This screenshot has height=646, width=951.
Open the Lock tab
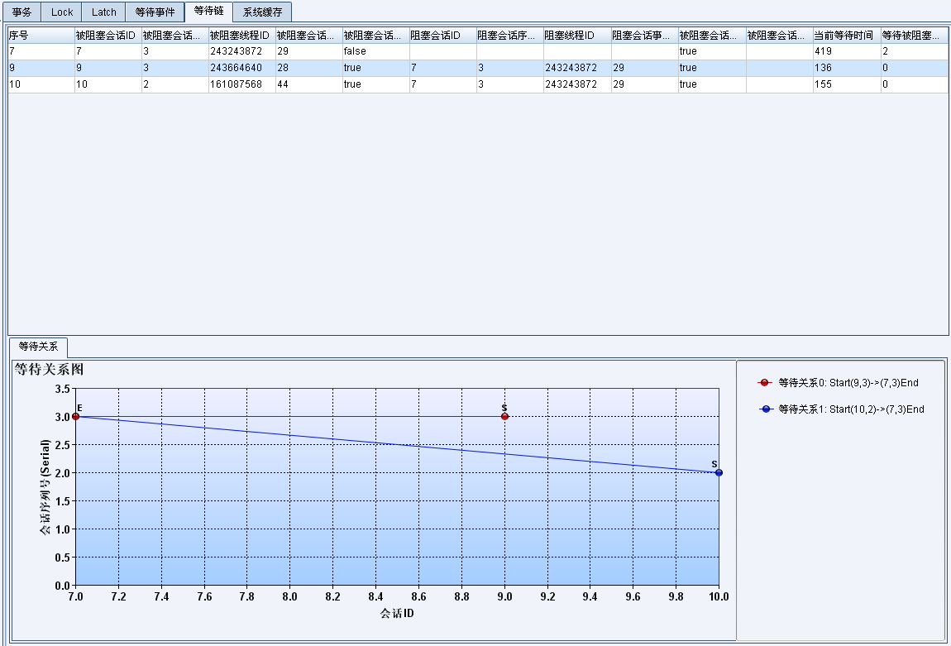click(61, 12)
